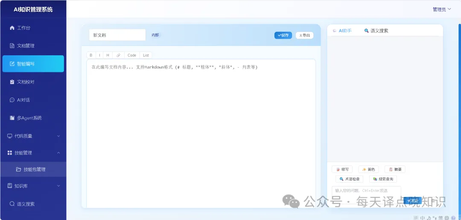
Task: Select the 智能编写 sidebar item
Action: coord(33,63)
